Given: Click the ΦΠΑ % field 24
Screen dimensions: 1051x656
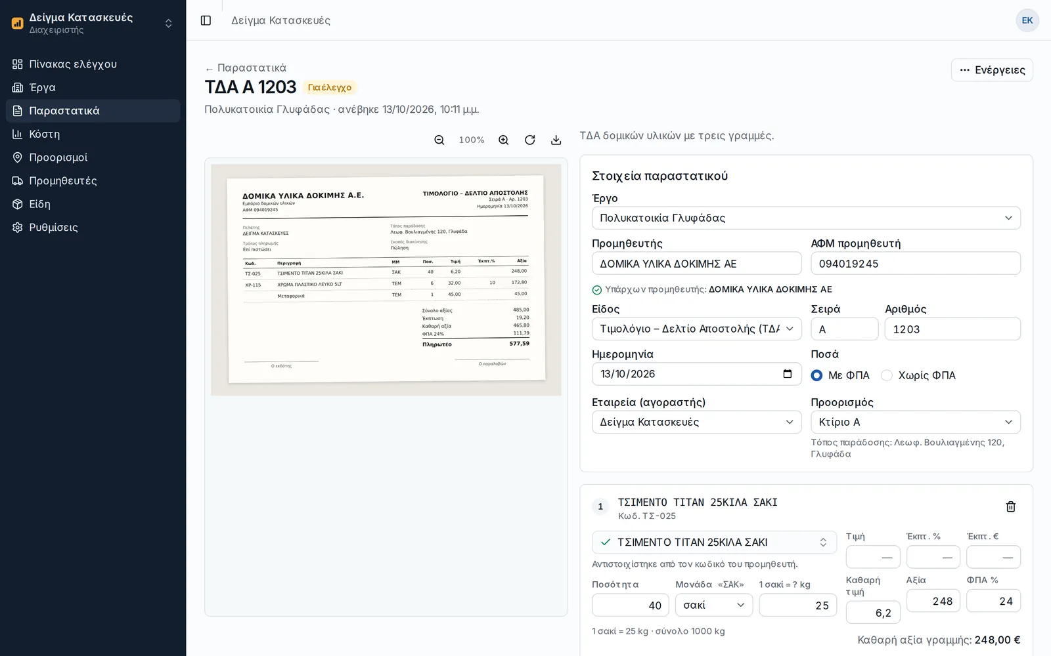Looking at the screenshot, I should [x=993, y=600].
